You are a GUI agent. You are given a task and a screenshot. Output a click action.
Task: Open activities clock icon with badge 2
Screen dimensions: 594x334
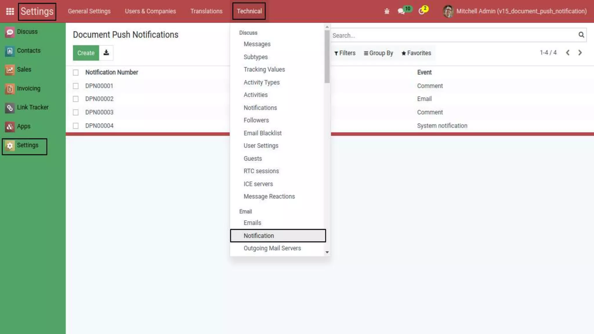pyautogui.click(x=421, y=11)
